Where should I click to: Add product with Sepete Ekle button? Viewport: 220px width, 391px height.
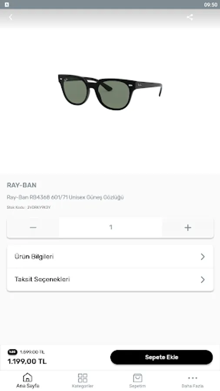[x=161, y=357]
